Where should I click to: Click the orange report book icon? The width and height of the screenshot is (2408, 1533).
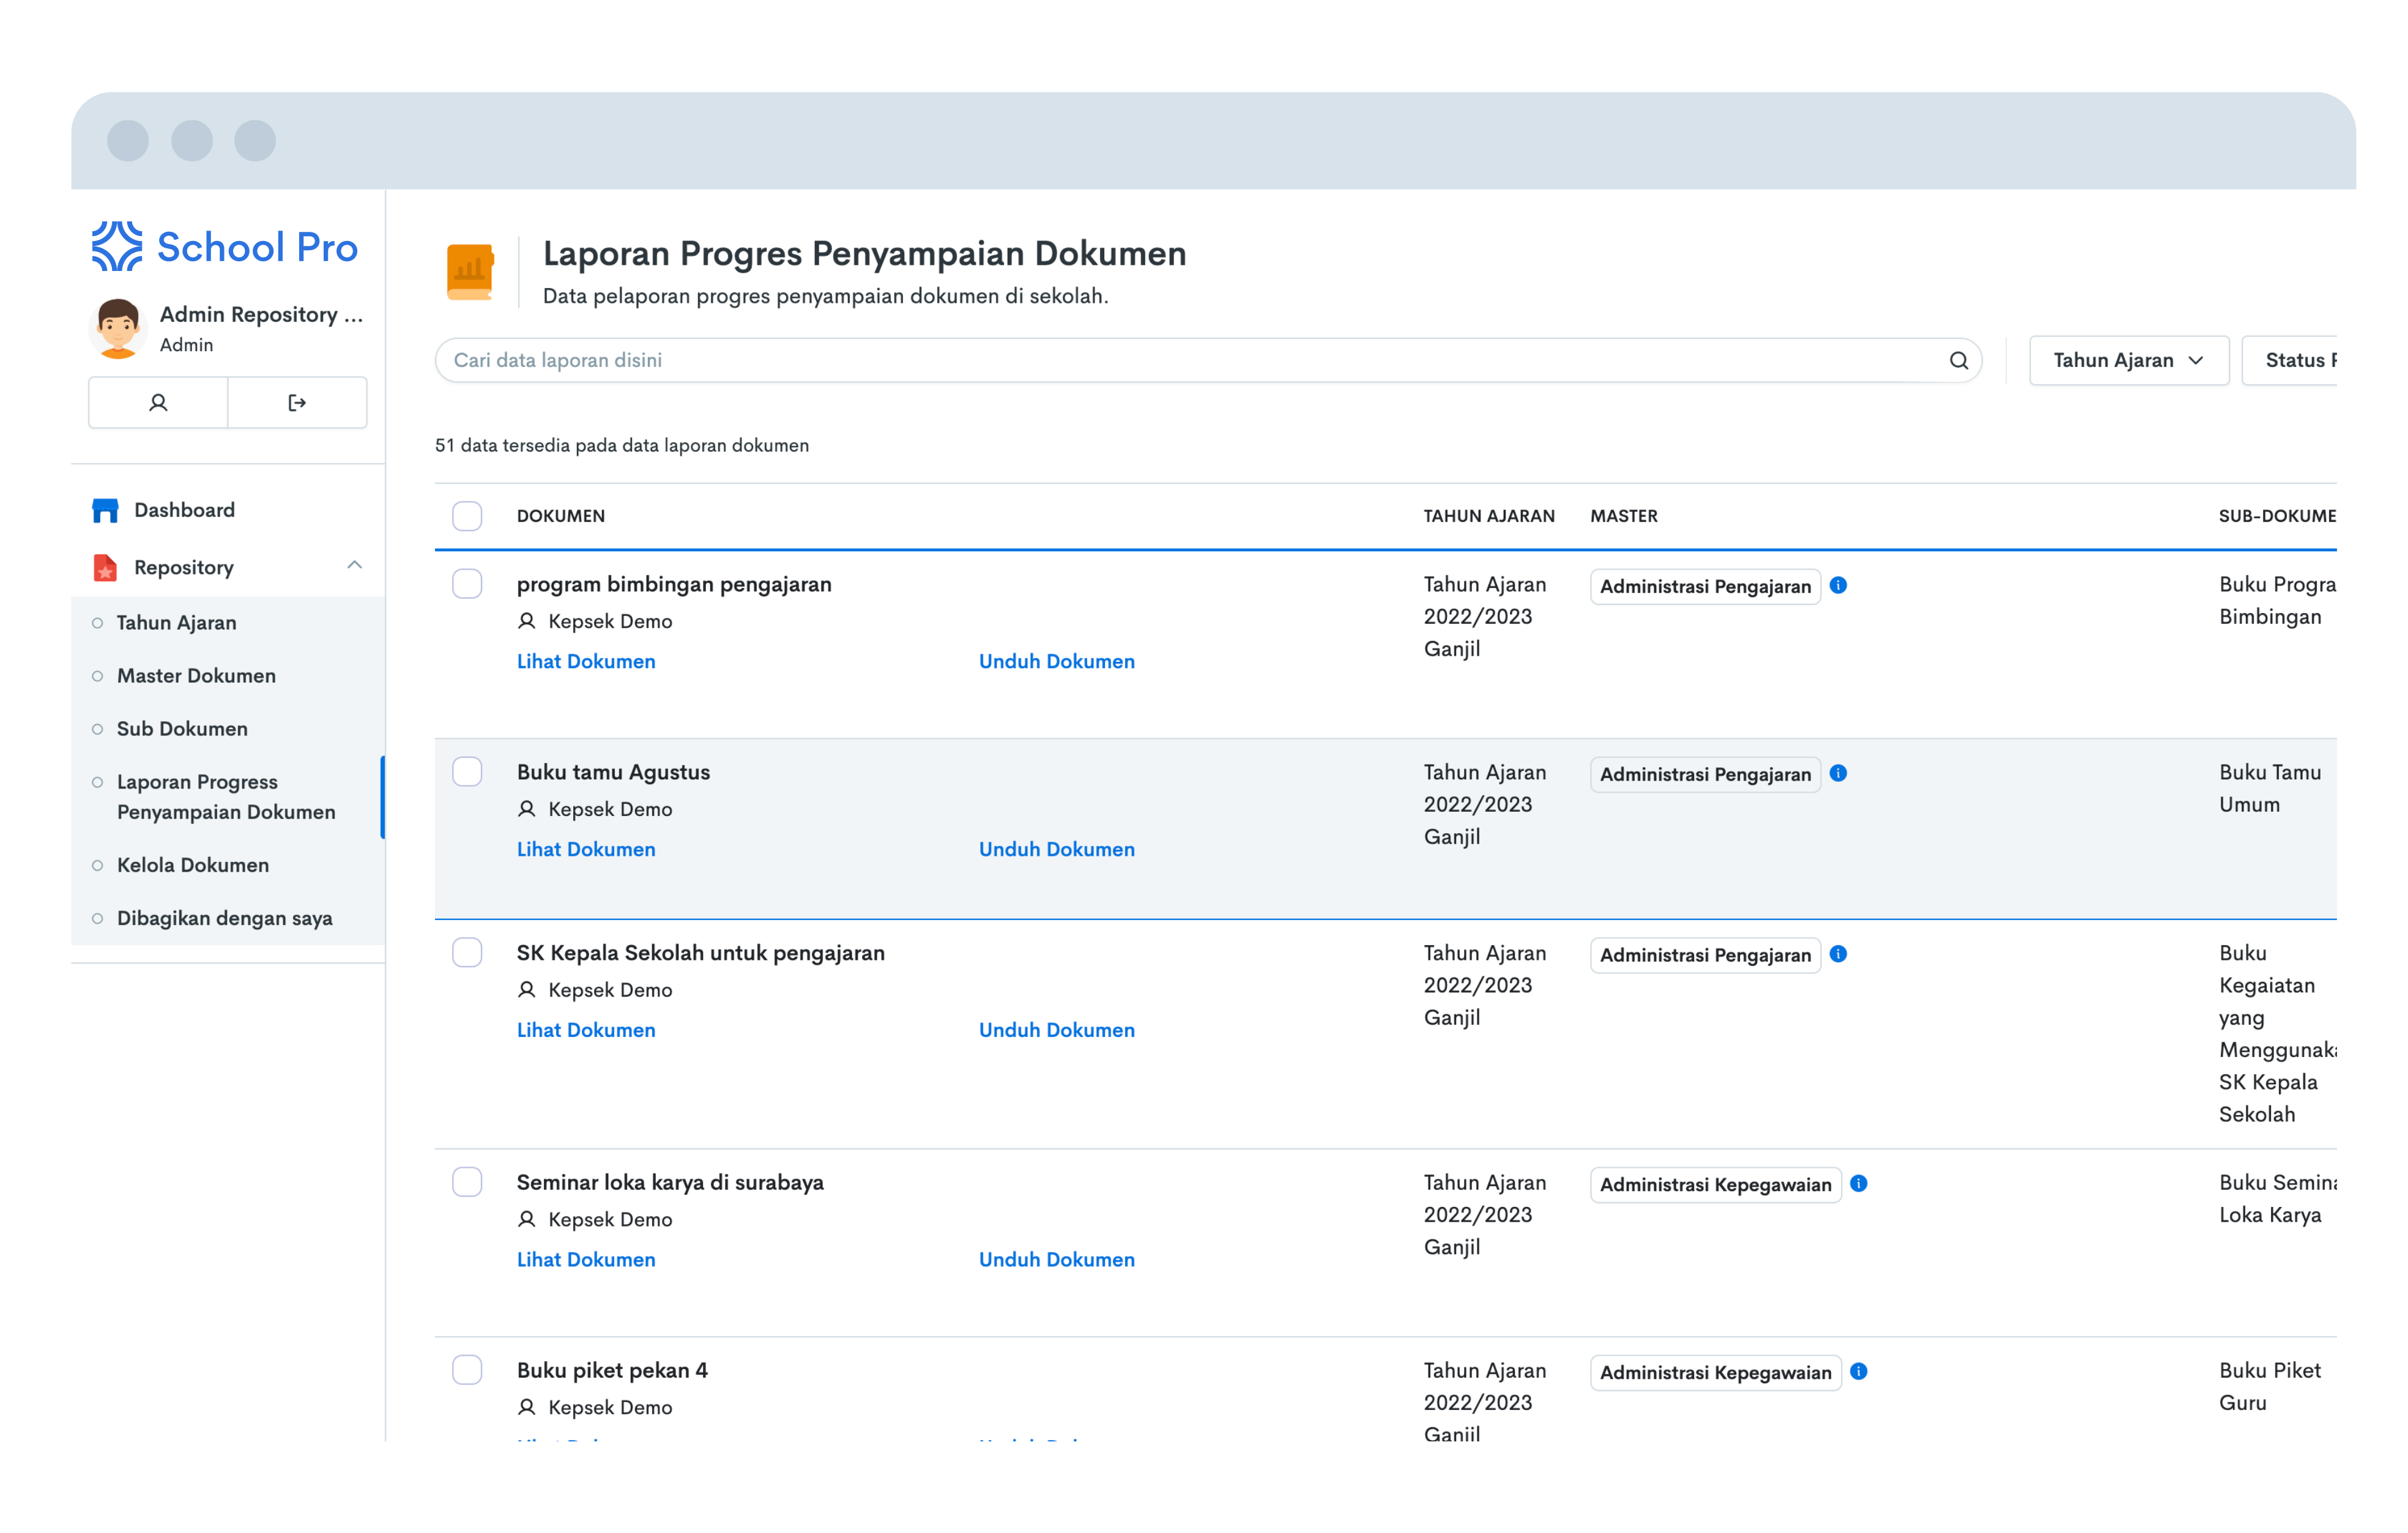470,271
